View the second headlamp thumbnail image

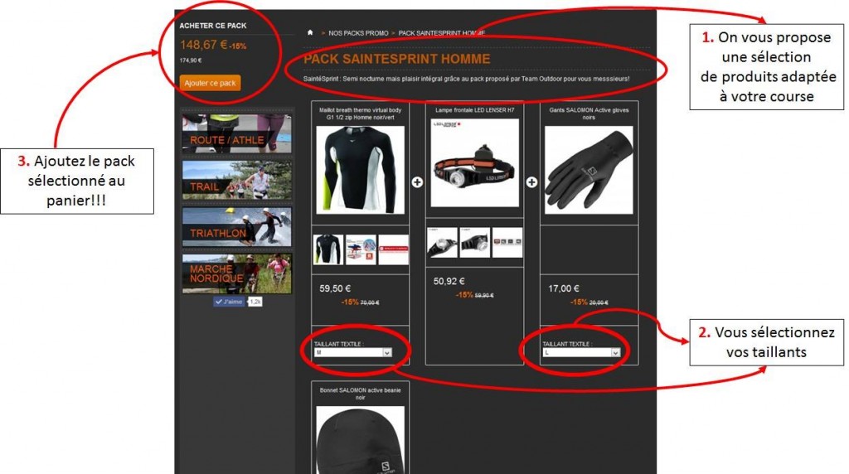coord(475,242)
